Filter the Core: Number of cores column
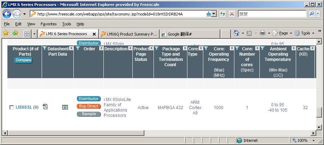 (x=237, y=48)
